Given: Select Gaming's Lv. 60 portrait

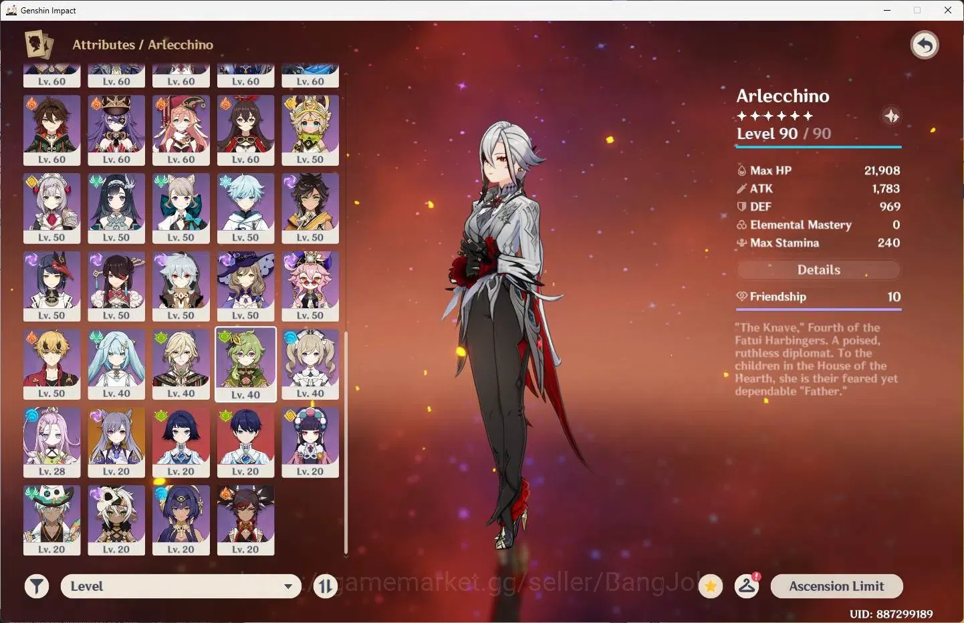Looking at the screenshot, I should (51, 130).
